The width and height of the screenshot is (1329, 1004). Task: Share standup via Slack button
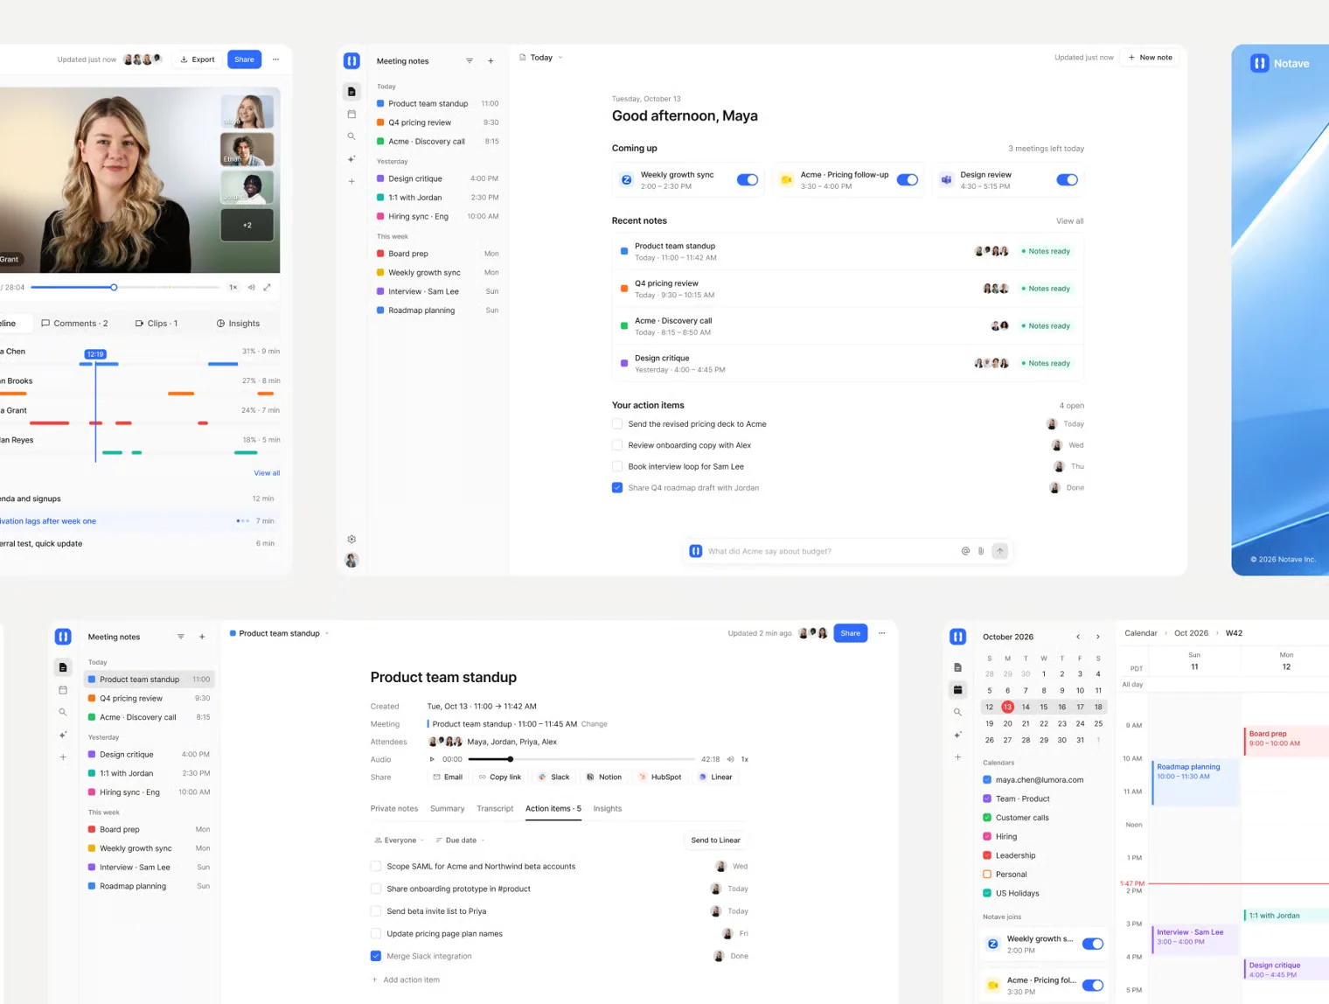554,777
